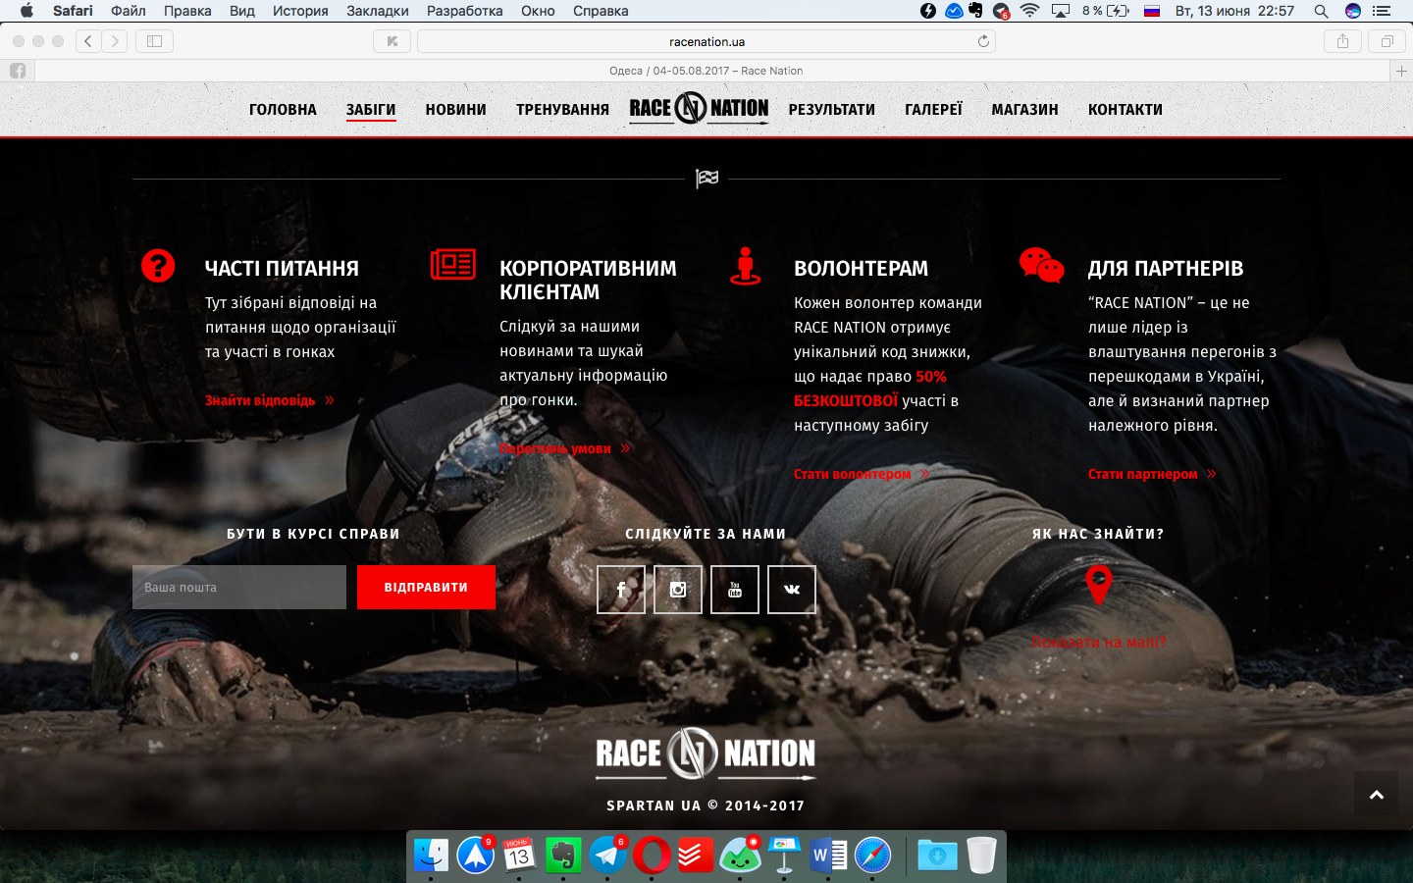Open the НОВИНИ navigation tab
This screenshot has width=1413, height=883.
[x=456, y=110]
